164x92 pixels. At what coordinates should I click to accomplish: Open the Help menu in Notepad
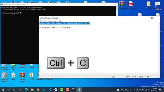[x=60, y=21]
